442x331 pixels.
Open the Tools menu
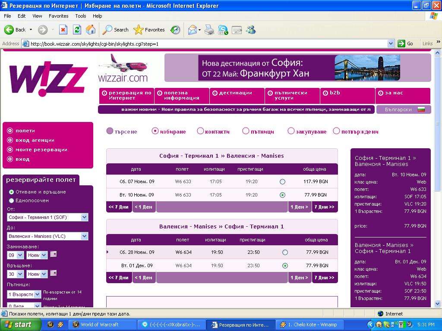click(x=81, y=16)
